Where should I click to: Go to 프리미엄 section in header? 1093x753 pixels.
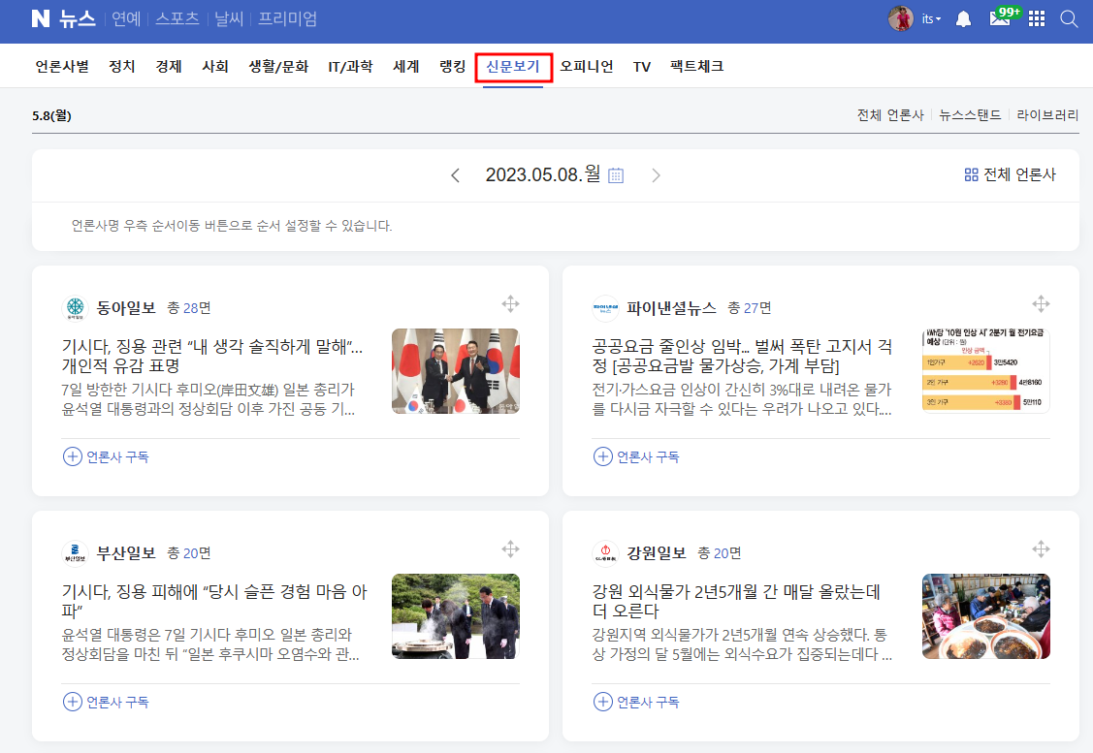tap(287, 18)
